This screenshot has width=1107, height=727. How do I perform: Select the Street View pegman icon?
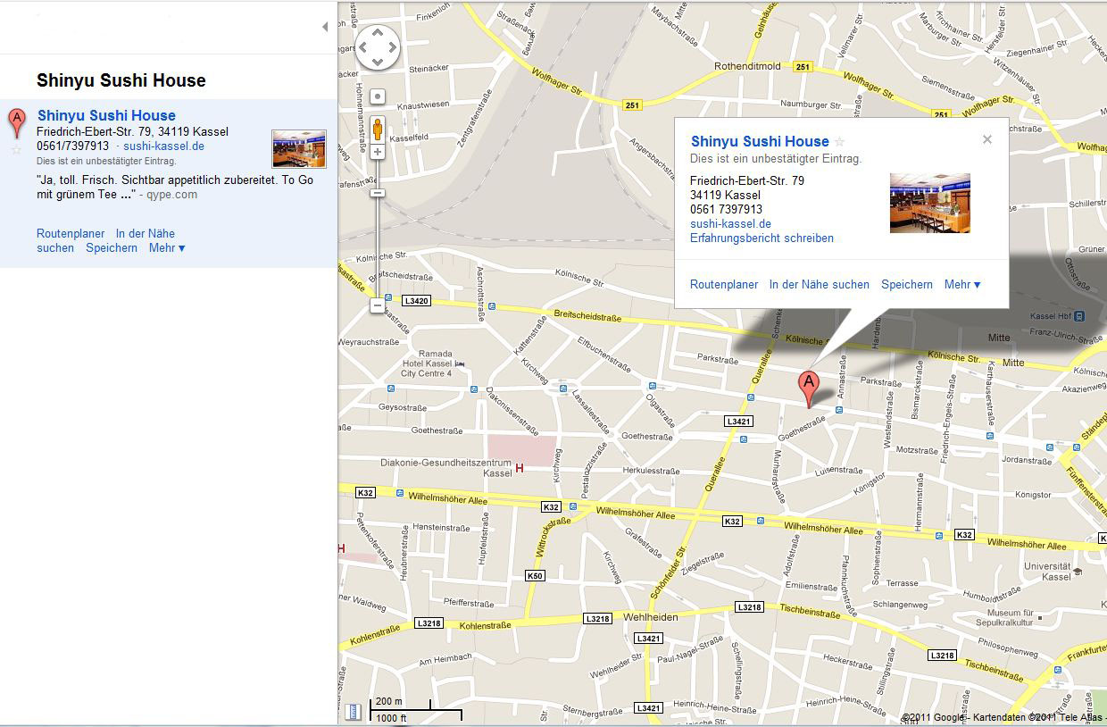coord(378,130)
